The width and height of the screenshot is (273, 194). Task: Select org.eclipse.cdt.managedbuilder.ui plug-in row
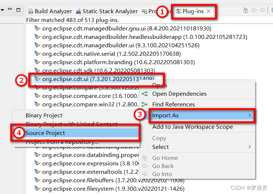click(x=117, y=45)
